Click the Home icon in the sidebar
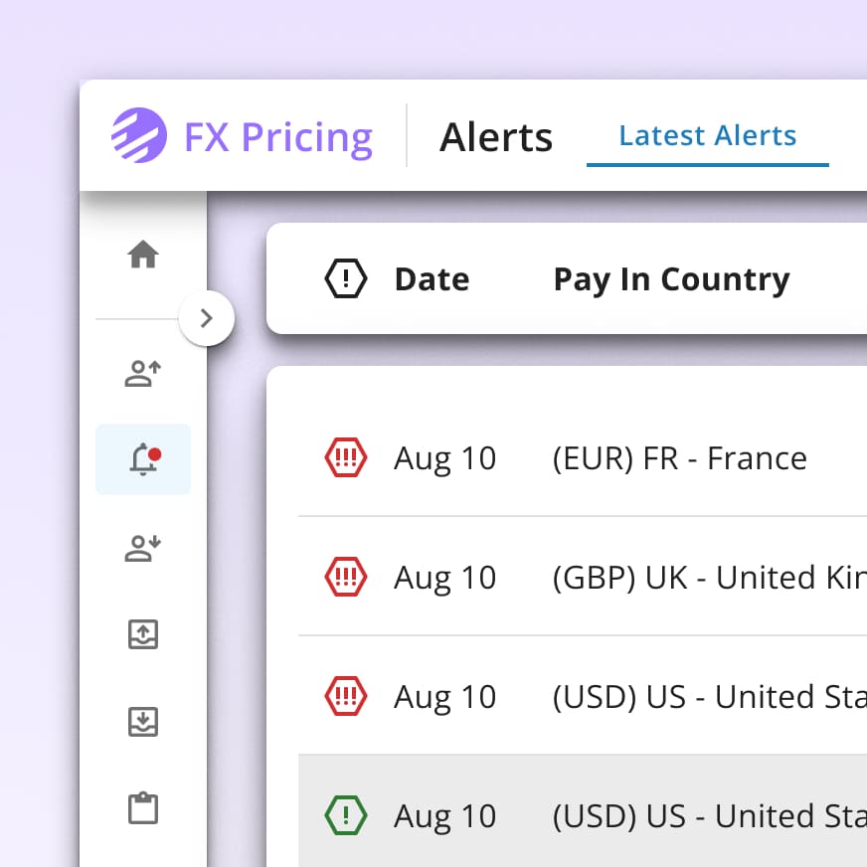 coord(143,255)
